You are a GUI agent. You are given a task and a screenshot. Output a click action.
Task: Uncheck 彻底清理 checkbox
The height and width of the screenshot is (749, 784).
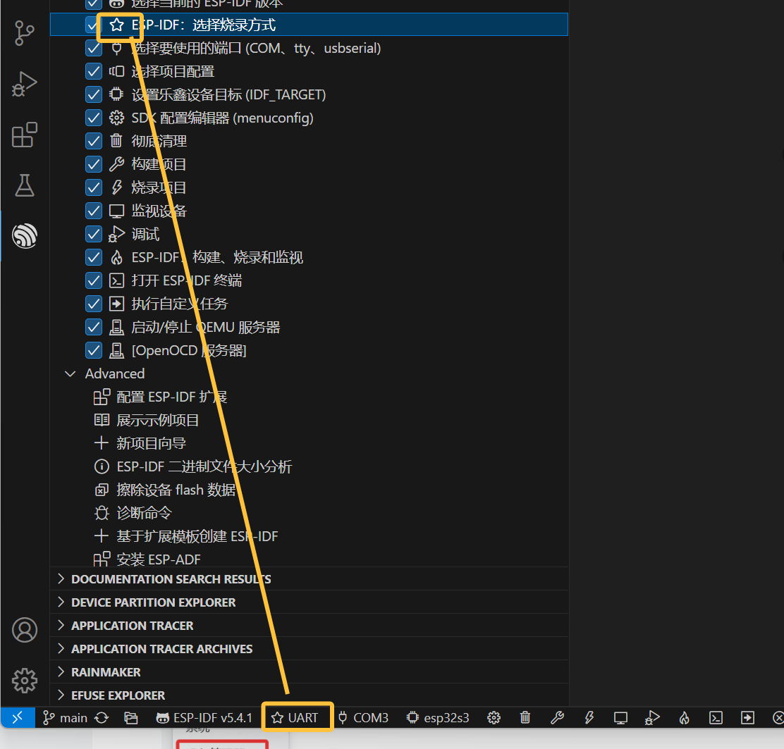pos(94,141)
